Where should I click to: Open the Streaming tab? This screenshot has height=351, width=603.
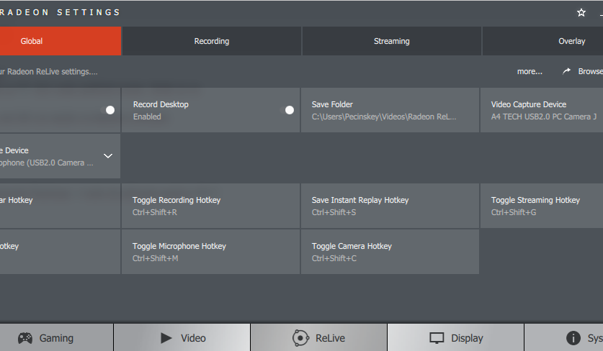tap(392, 41)
